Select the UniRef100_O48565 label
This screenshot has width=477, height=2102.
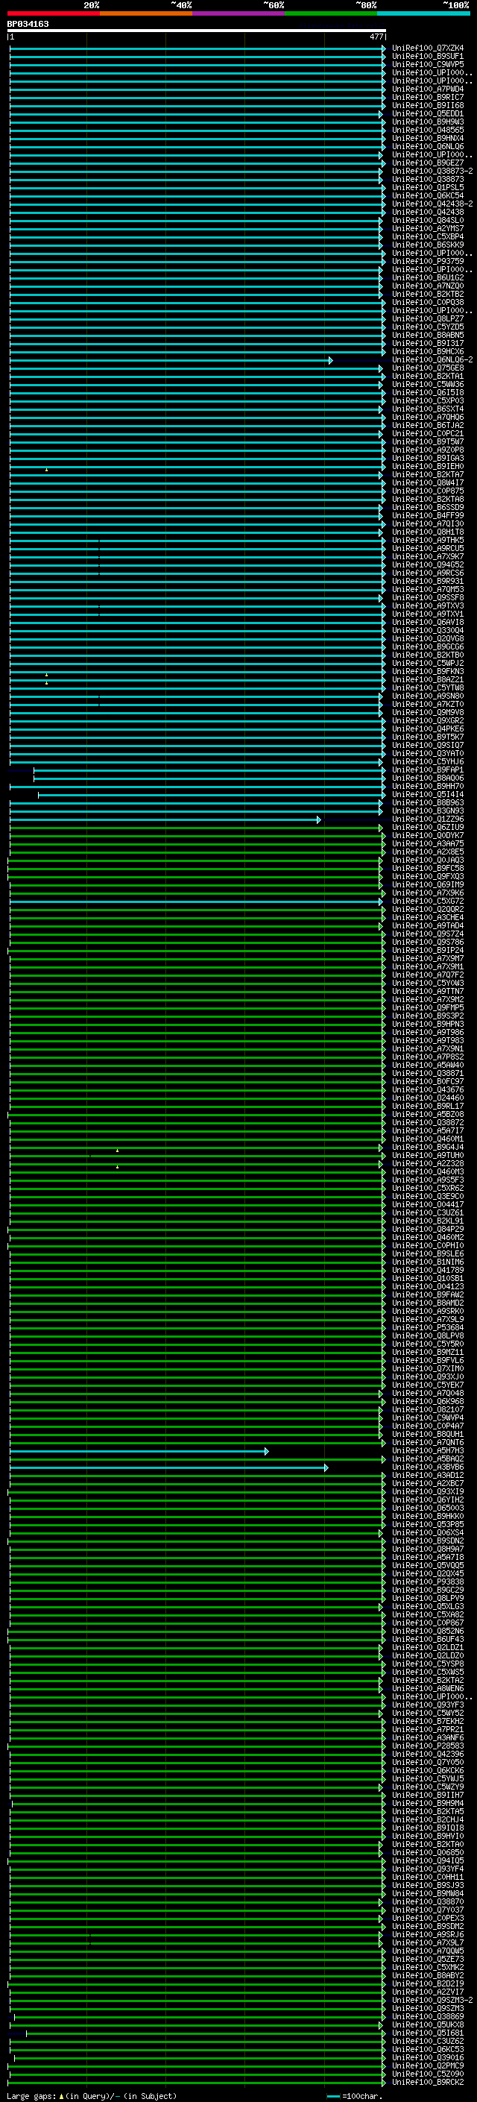(428, 130)
